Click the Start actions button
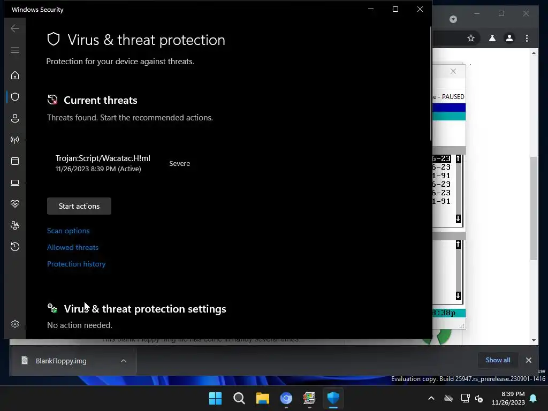This screenshot has width=548, height=411. tap(79, 206)
